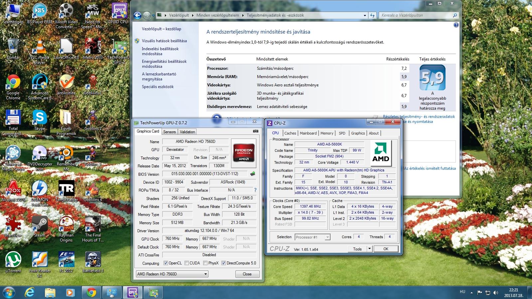Image resolution: width=532 pixels, height=299 pixels.
Task: Open the About tab in CPU-Z
Action: pyautogui.click(x=374, y=133)
